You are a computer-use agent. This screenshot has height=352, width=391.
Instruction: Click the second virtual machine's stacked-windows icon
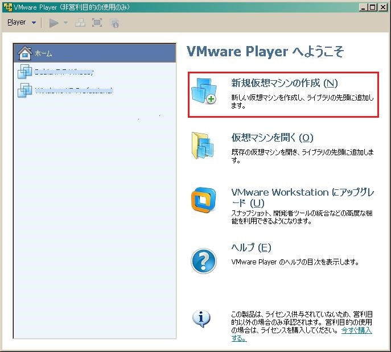pos(24,90)
